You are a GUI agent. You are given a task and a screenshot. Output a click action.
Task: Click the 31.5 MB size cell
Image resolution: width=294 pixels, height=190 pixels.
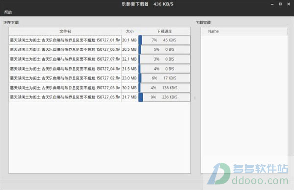click(129, 69)
